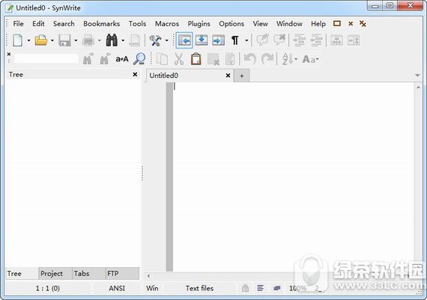The image size is (427, 300).
Task: Open the Macros menu
Action: pos(167,24)
